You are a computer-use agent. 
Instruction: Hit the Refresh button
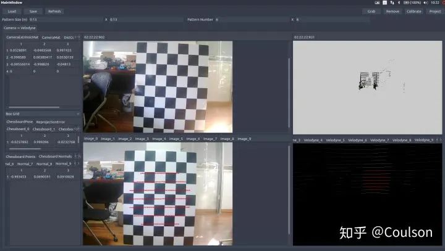pyautogui.click(x=54, y=11)
